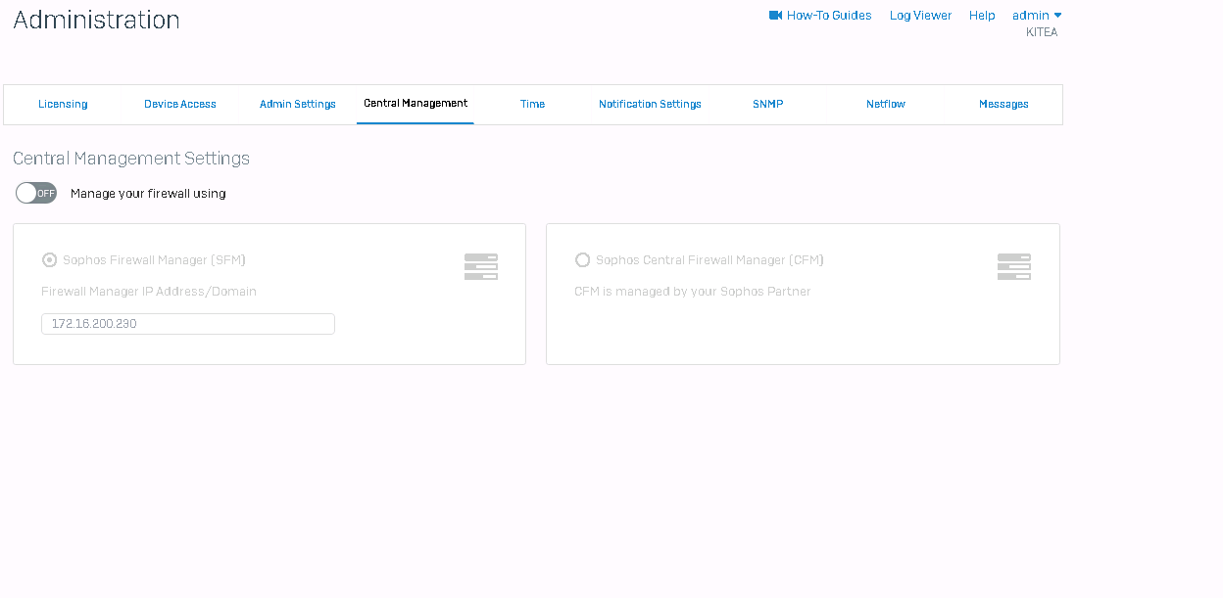Image resolution: width=1223 pixels, height=598 pixels.
Task: Switch to the Device Access tab
Action: pyautogui.click(x=180, y=105)
